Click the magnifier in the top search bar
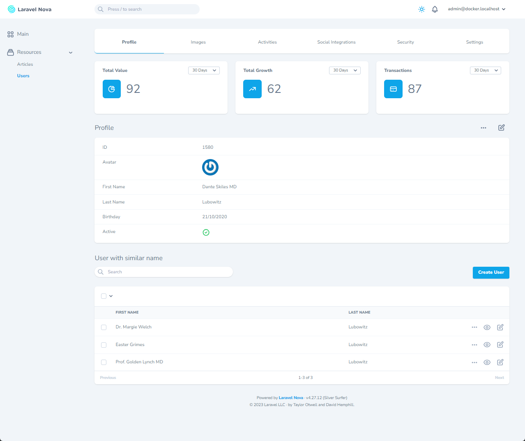525x441 pixels. tap(100, 9)
